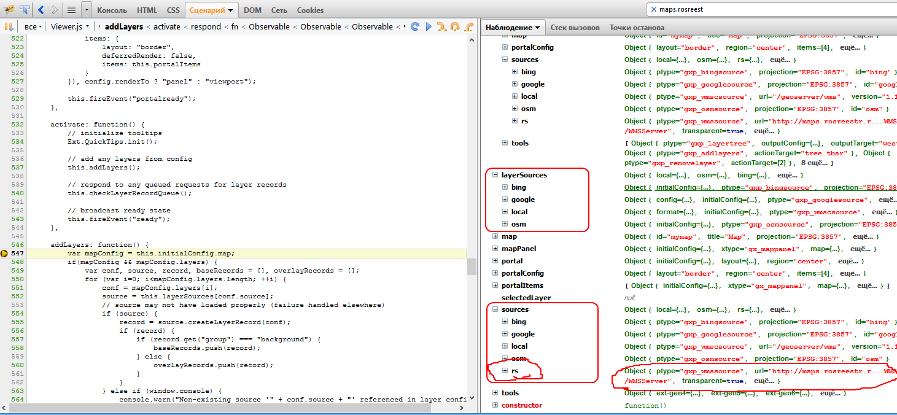
Task: Open the Точки останова tab
Action: [x=636, y=28]
